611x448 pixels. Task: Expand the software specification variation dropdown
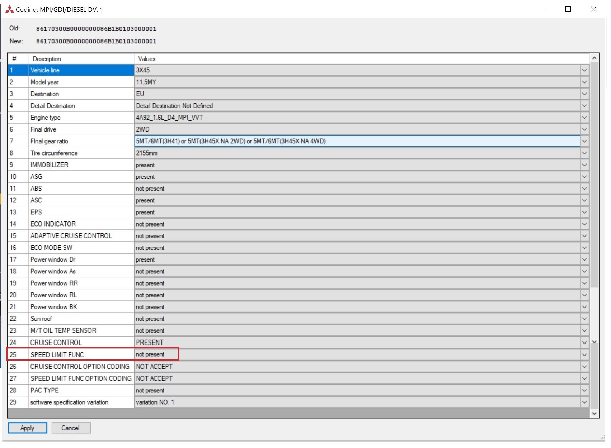584,402
